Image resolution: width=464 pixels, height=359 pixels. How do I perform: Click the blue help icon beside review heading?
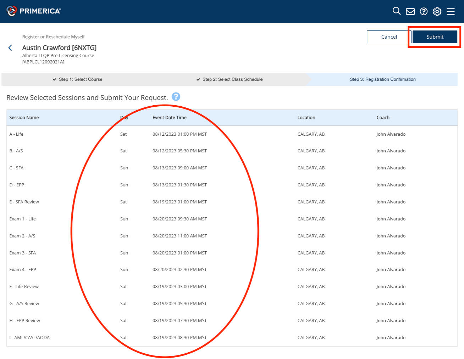(176, 97)
